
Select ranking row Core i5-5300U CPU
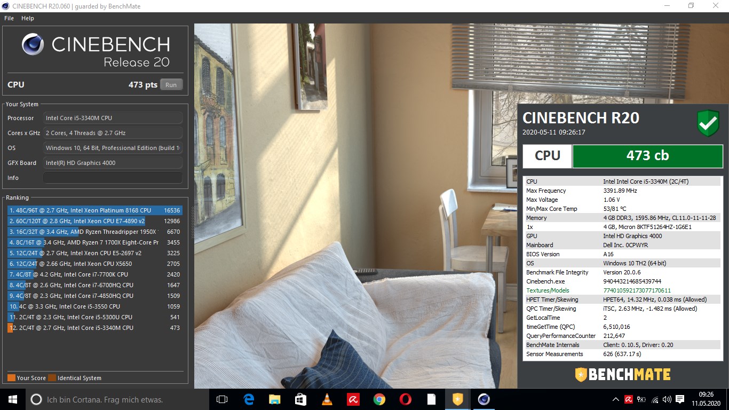click(x=95, y=317)
